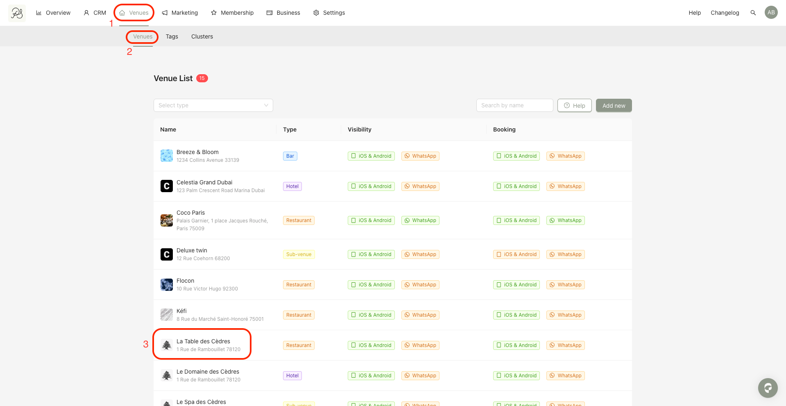Screen dimensions: 786x406
Task: Open the Marketing menu
Action: tap(180, 13)
